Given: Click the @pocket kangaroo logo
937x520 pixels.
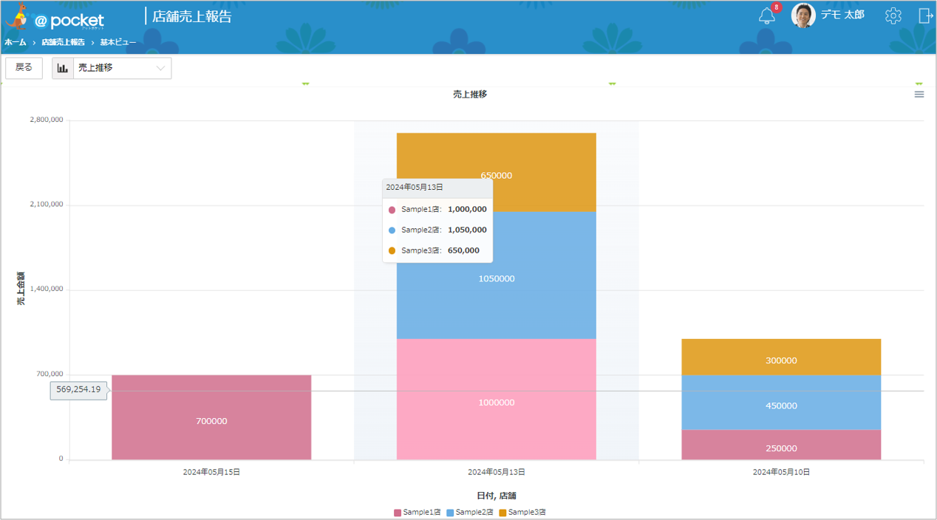Looking at the screenshot, I should tap(55, 17).
